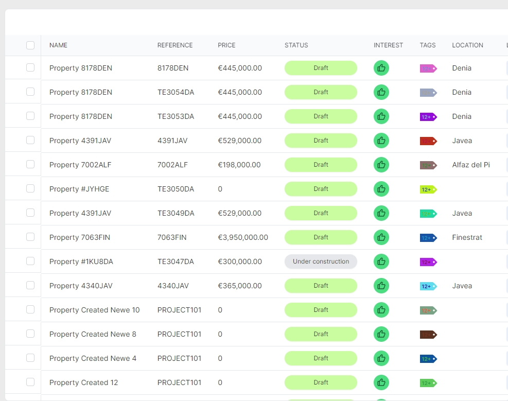Click thumbs-up icon for Property 7063FIN

tap(381, 237)
